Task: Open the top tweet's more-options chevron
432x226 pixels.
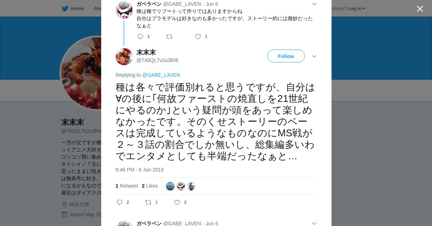Action: coord(314,4)
